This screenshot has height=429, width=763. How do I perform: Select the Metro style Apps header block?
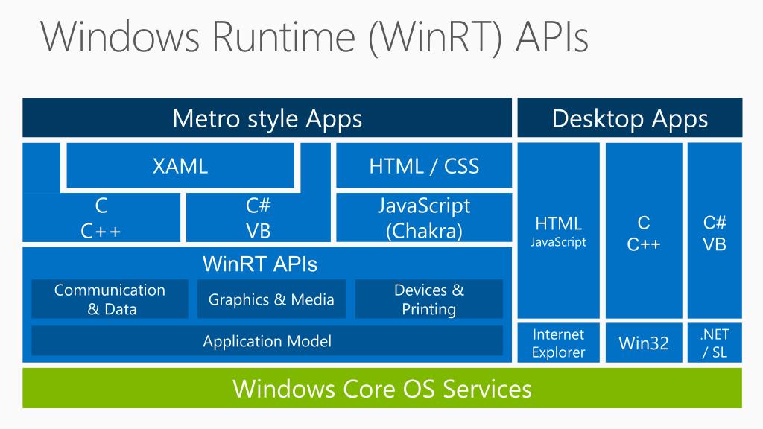tap(267, 118)
